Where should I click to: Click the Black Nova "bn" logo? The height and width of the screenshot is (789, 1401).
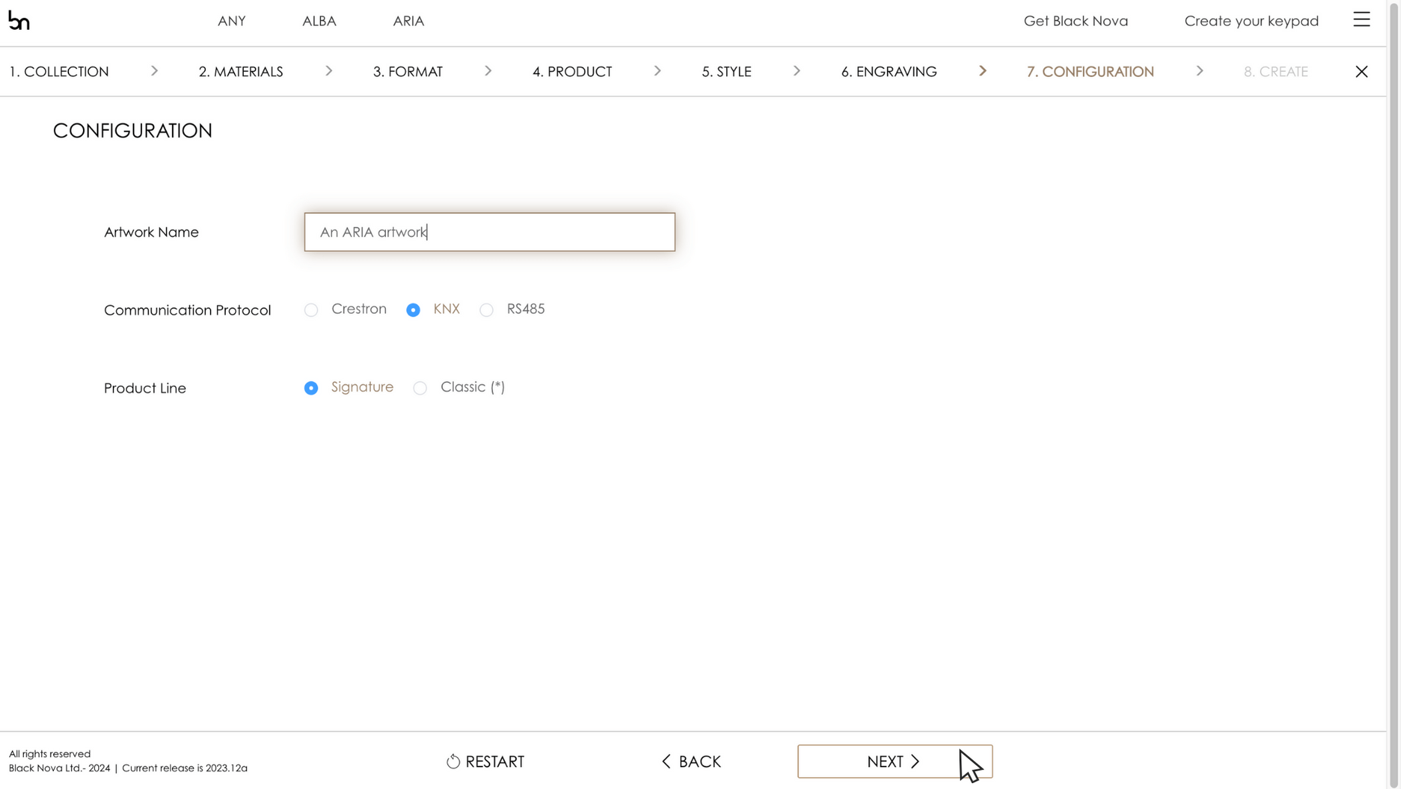pos(20,20)
